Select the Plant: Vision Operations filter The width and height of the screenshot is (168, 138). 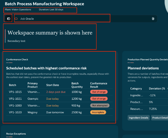pyautogui.click(x=18, y=9)
